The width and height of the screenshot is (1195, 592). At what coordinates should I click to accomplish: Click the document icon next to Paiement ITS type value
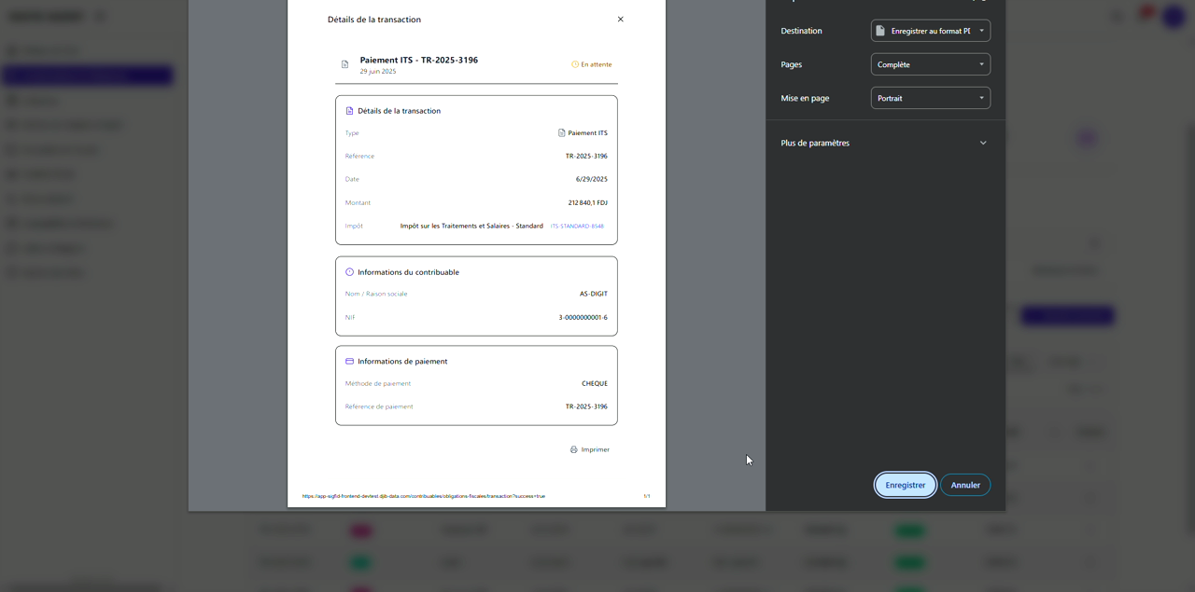(x=562, y=133)
